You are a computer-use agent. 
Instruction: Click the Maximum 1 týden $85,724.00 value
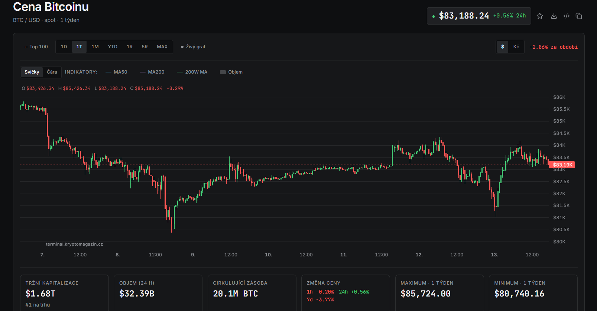coord(425,294)
